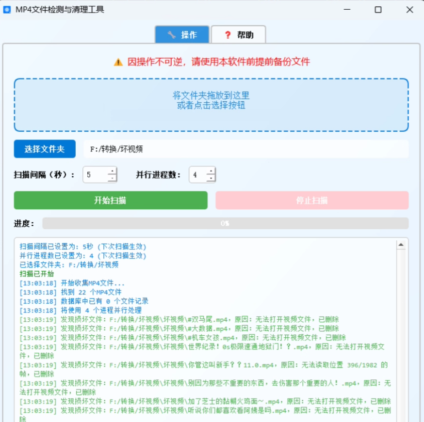Decrease 扫描间隔 with the down arrow

[x=112, y=178]
